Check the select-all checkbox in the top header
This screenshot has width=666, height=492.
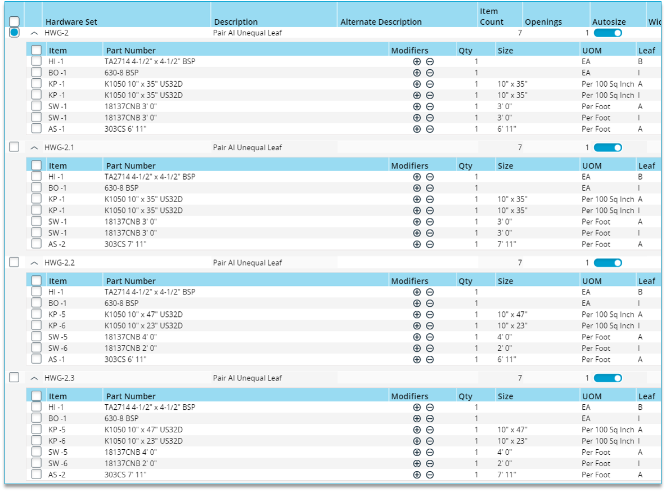(x=14, y=21)
